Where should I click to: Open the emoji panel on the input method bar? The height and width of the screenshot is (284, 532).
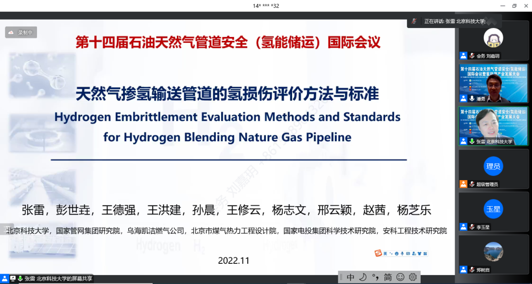tap(400, 277)
